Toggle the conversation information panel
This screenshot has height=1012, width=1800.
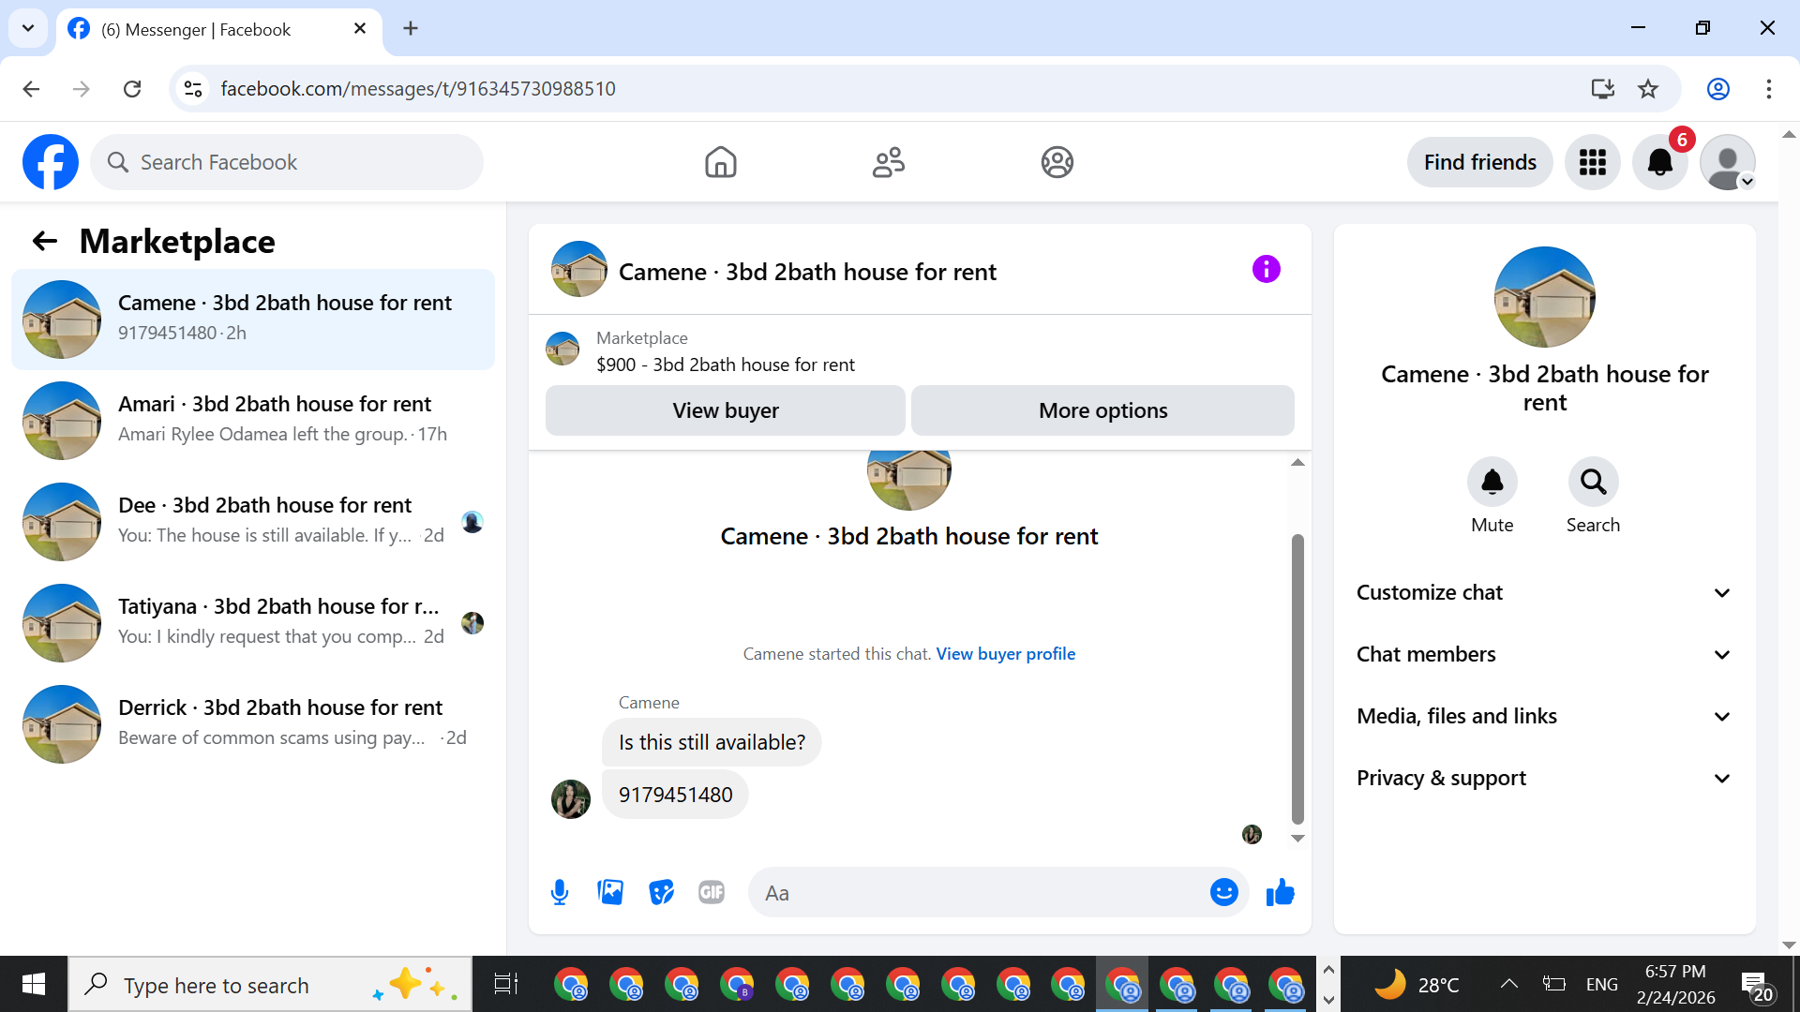[1266, 270]
